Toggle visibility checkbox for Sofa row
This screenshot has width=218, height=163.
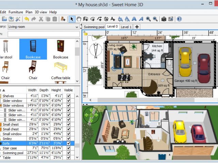pos(68,143)
